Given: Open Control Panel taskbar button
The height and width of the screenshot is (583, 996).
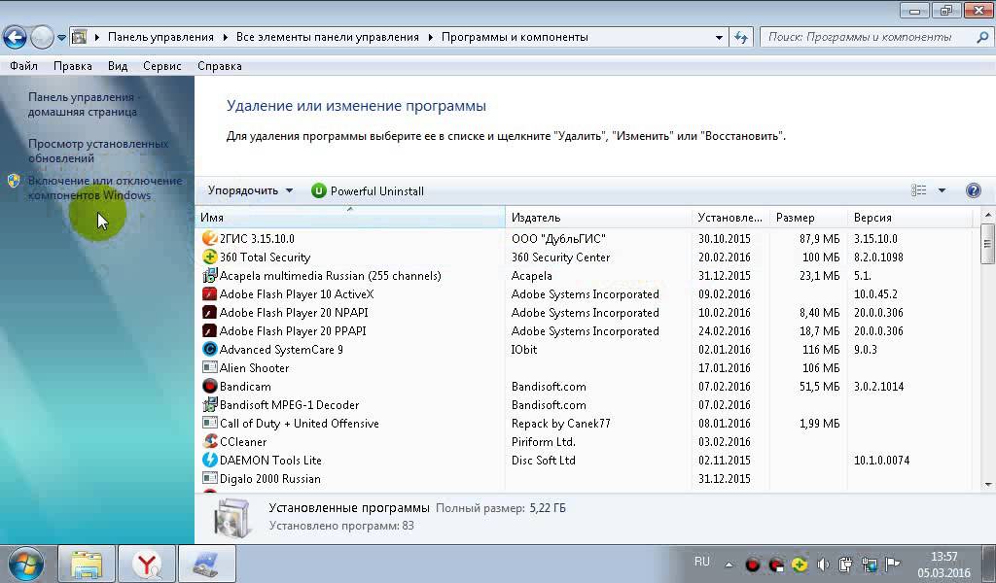Looking at the screenshot, I should coord(207,564).
